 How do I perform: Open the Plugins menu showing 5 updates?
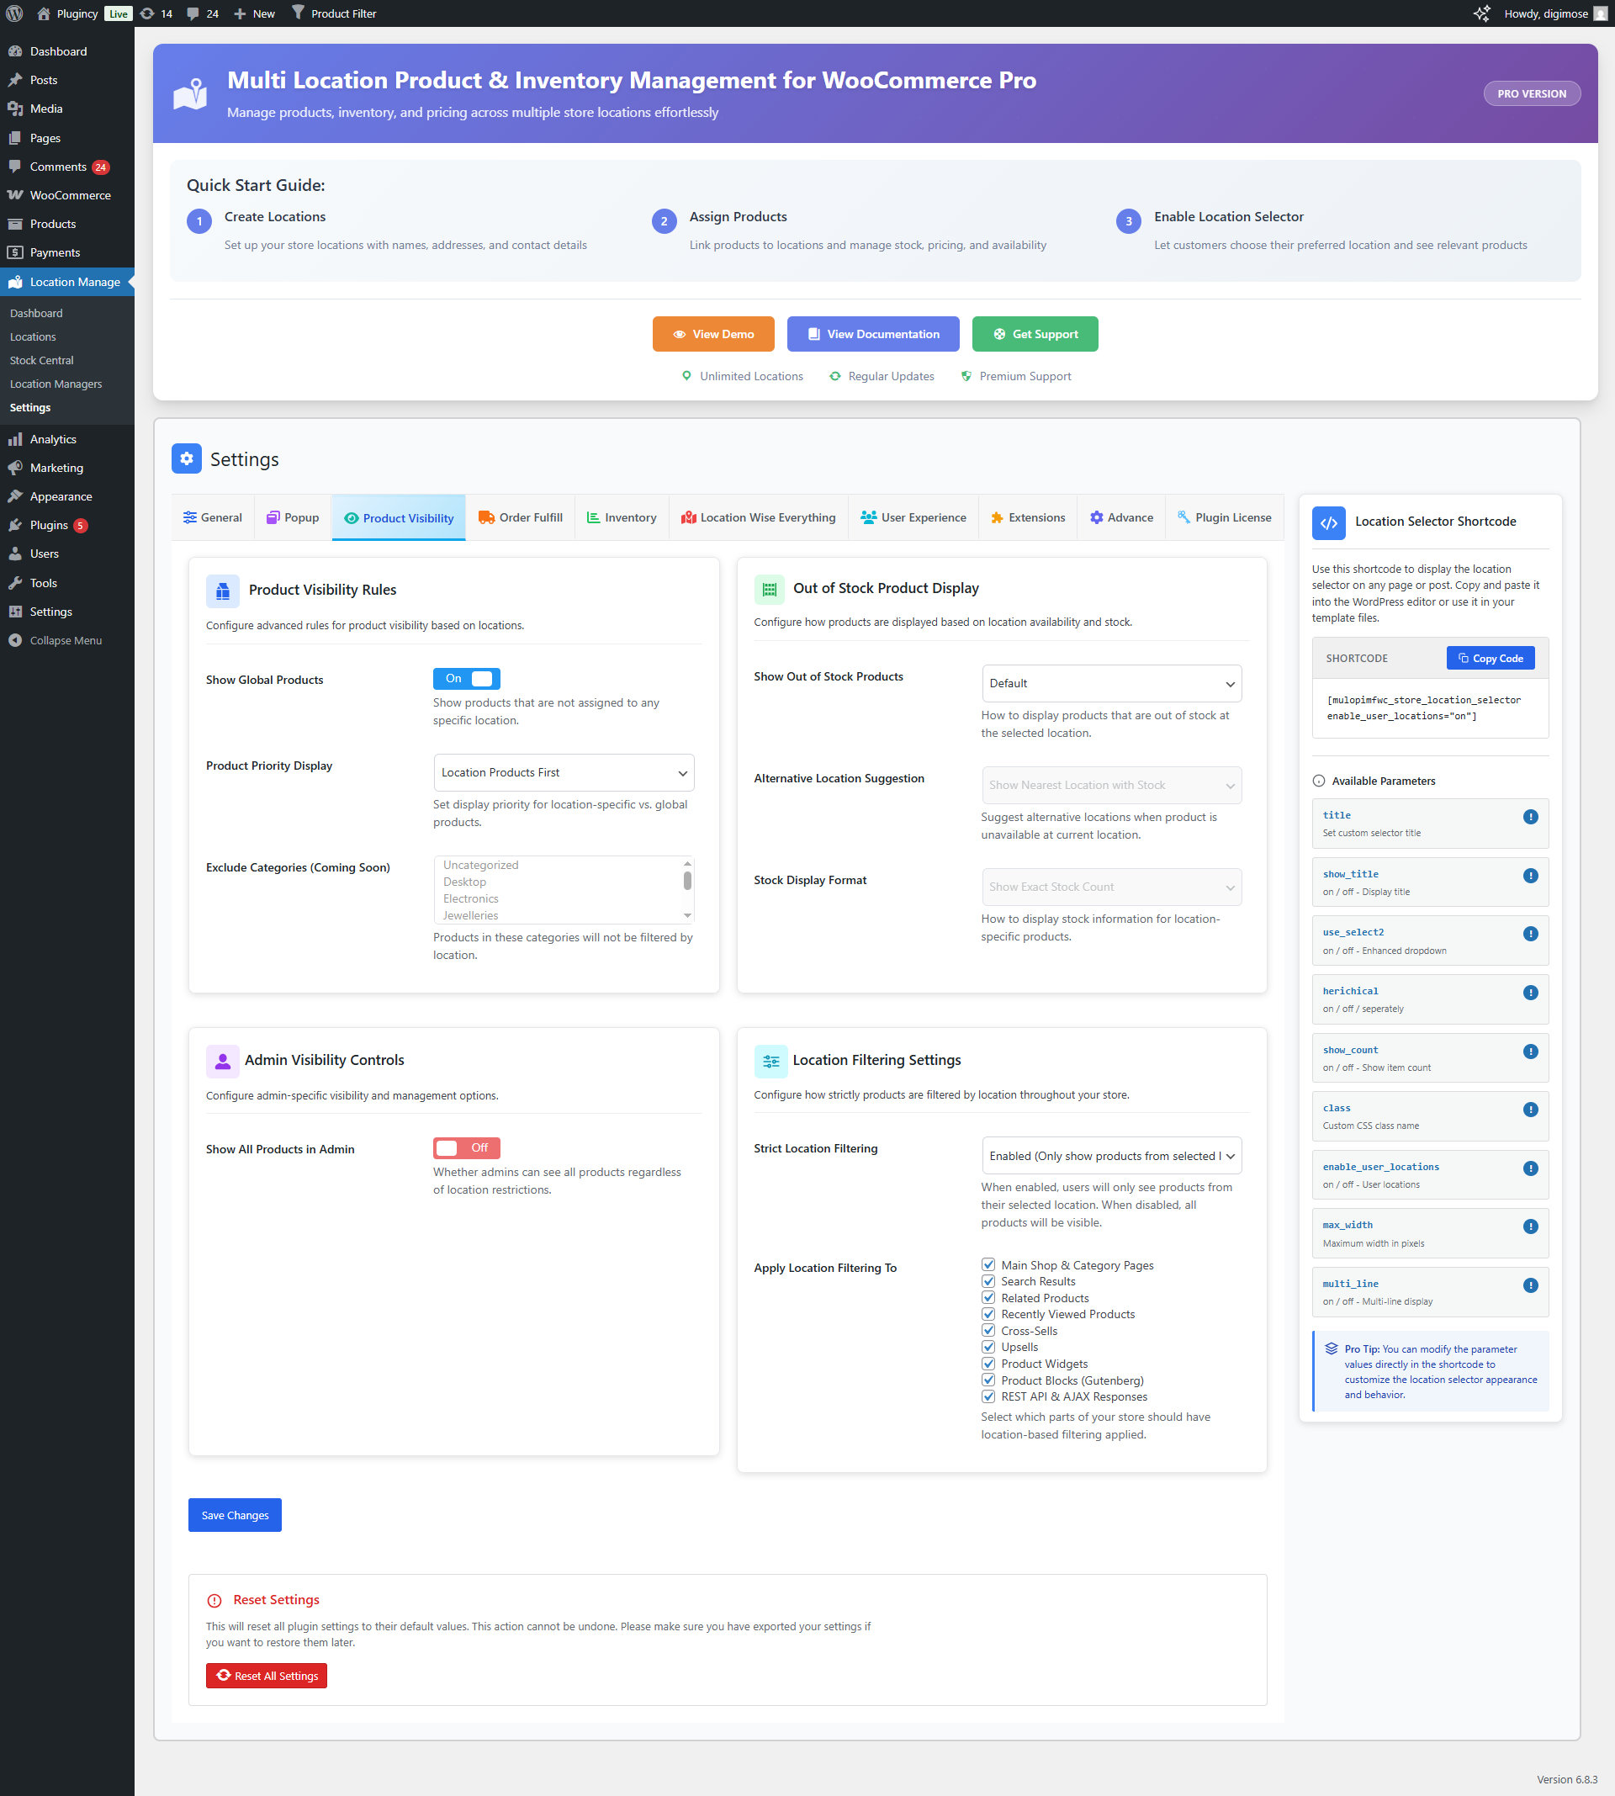(48, 524)
